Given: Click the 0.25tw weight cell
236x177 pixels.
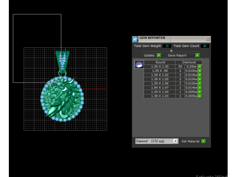Looking at the screenshot, I should coord(191,66).
